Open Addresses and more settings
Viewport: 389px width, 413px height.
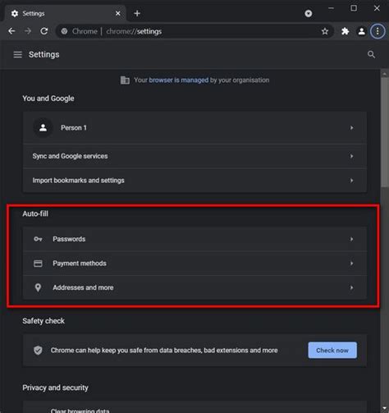(x=194, y=287)
